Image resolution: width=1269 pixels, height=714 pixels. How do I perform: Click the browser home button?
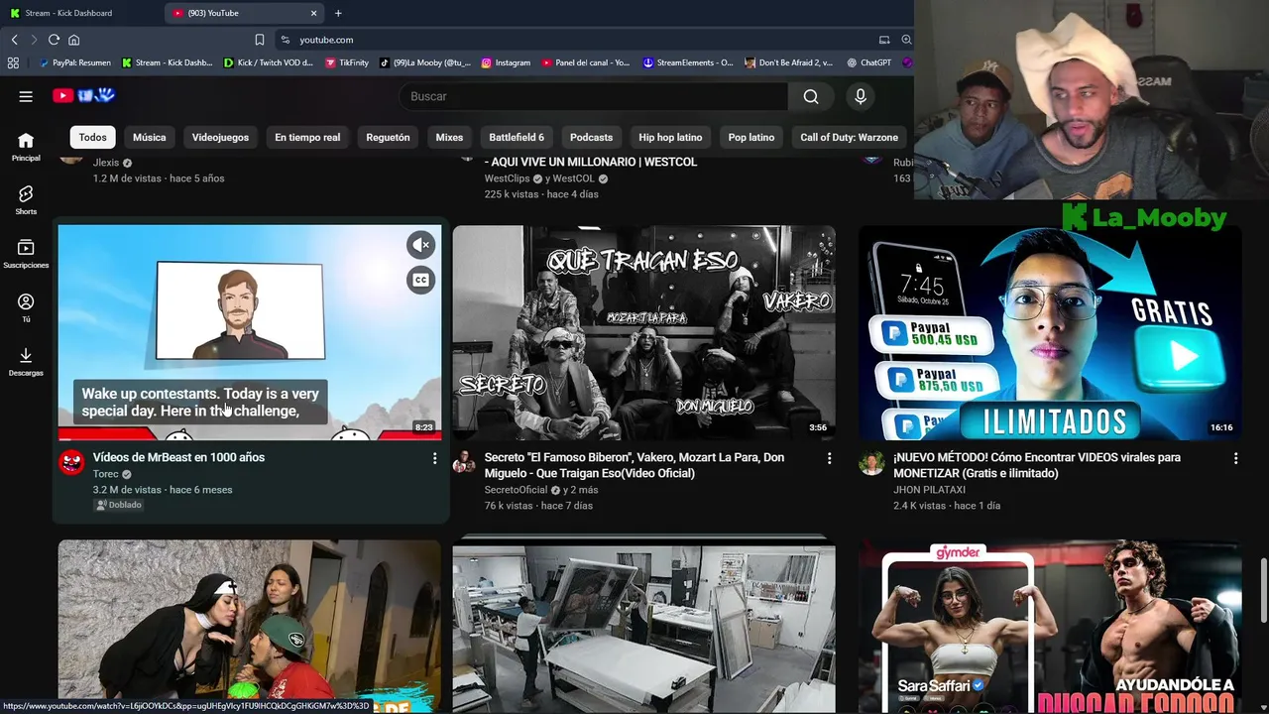click(x=73, y=40)
